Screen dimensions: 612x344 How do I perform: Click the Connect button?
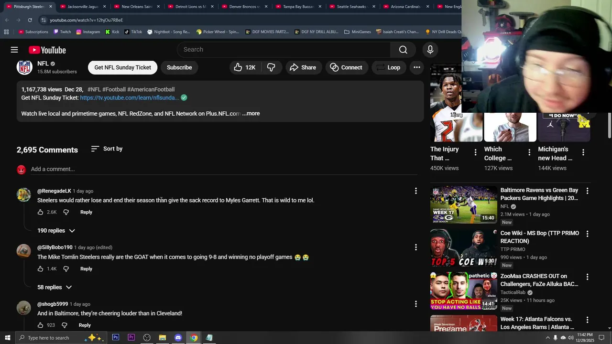click(346, 67)
